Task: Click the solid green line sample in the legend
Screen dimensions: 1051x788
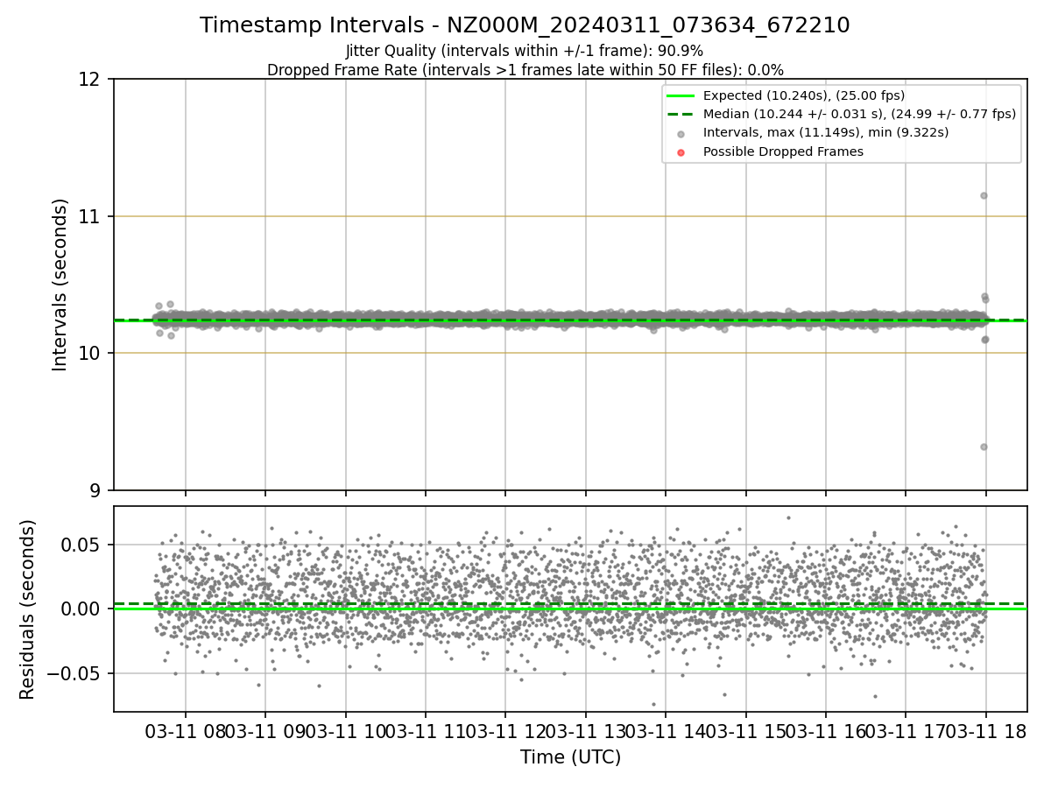Action: (x=681, y=95)
